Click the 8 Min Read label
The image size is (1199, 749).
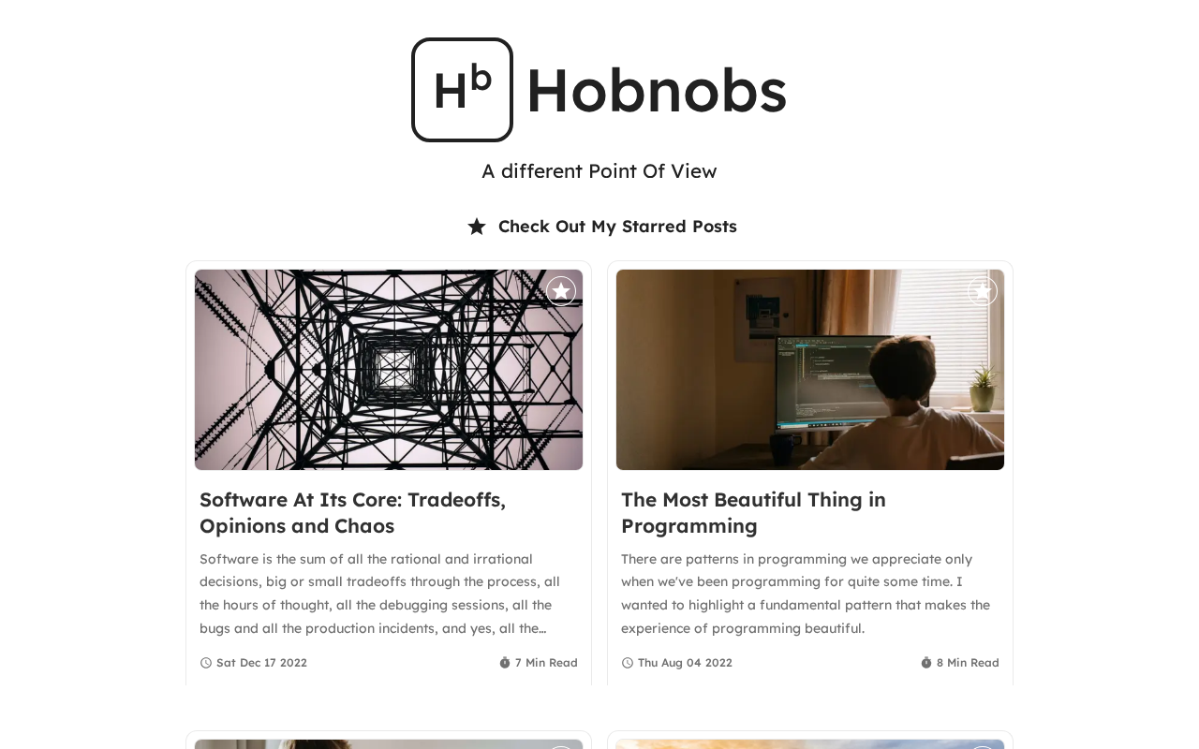[968, 663]
